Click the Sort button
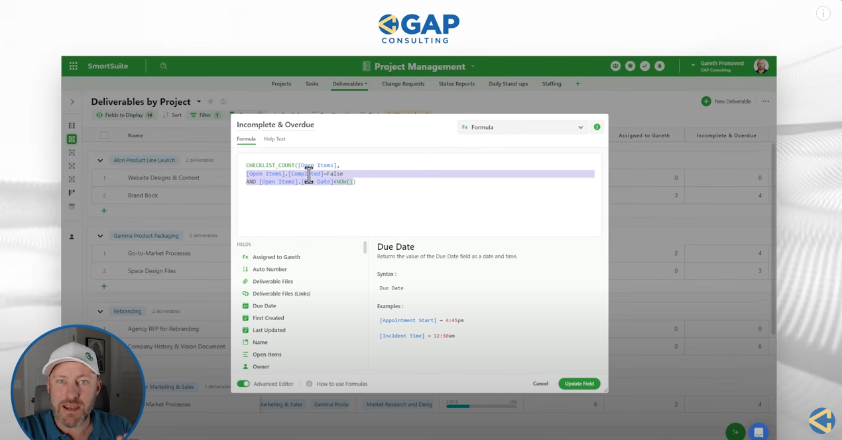Viewport: 842px width, 440px height. 172,115
